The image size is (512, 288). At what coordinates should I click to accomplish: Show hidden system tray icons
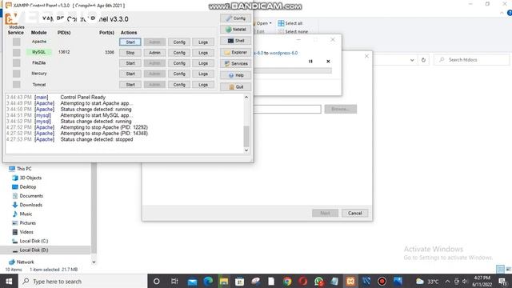(447, 281)
